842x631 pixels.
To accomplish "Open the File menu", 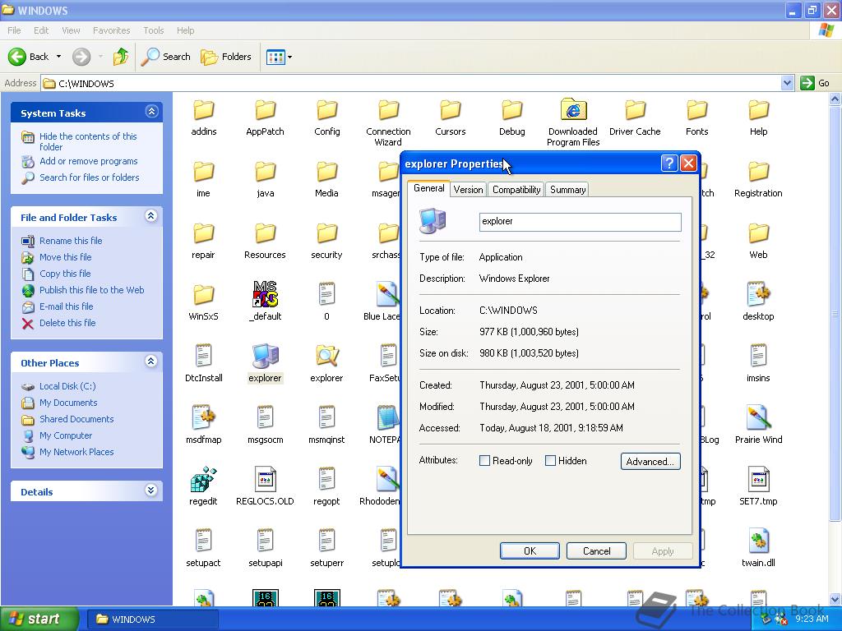I will coord(14,30).
